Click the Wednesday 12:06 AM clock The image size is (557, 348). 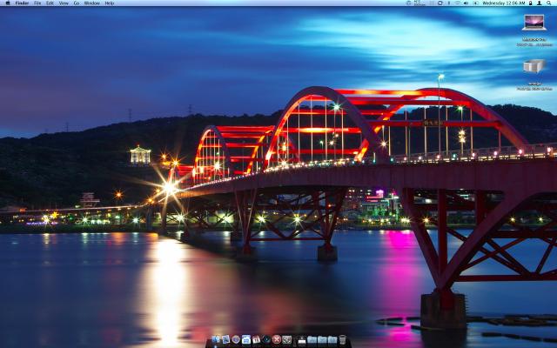[504, 3]
